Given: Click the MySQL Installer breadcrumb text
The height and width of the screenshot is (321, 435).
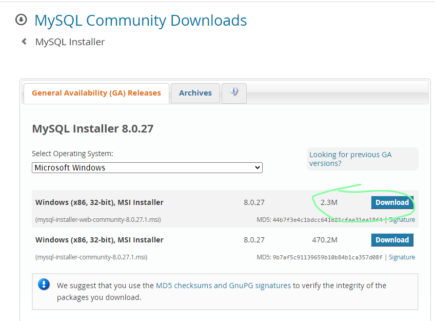Looking at the screenshot, I should 70,42.
